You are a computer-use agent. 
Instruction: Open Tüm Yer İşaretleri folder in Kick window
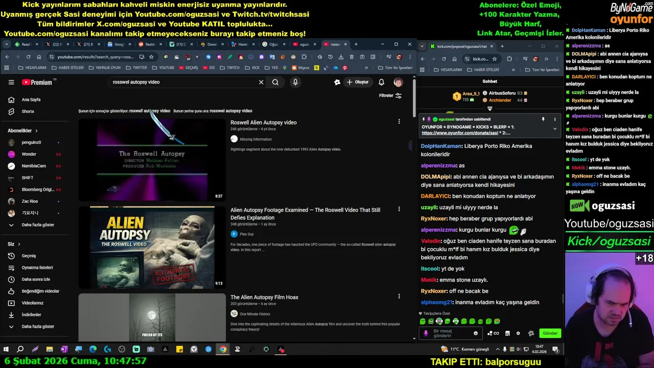click(x=542, y=70)
